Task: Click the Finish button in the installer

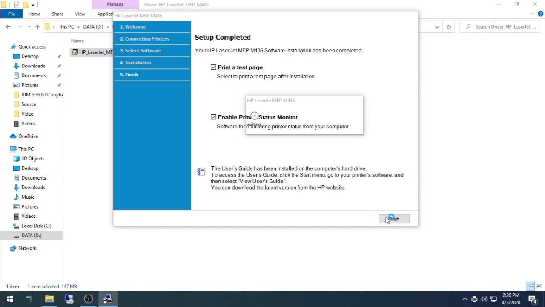Action: (x=394, y=219)
